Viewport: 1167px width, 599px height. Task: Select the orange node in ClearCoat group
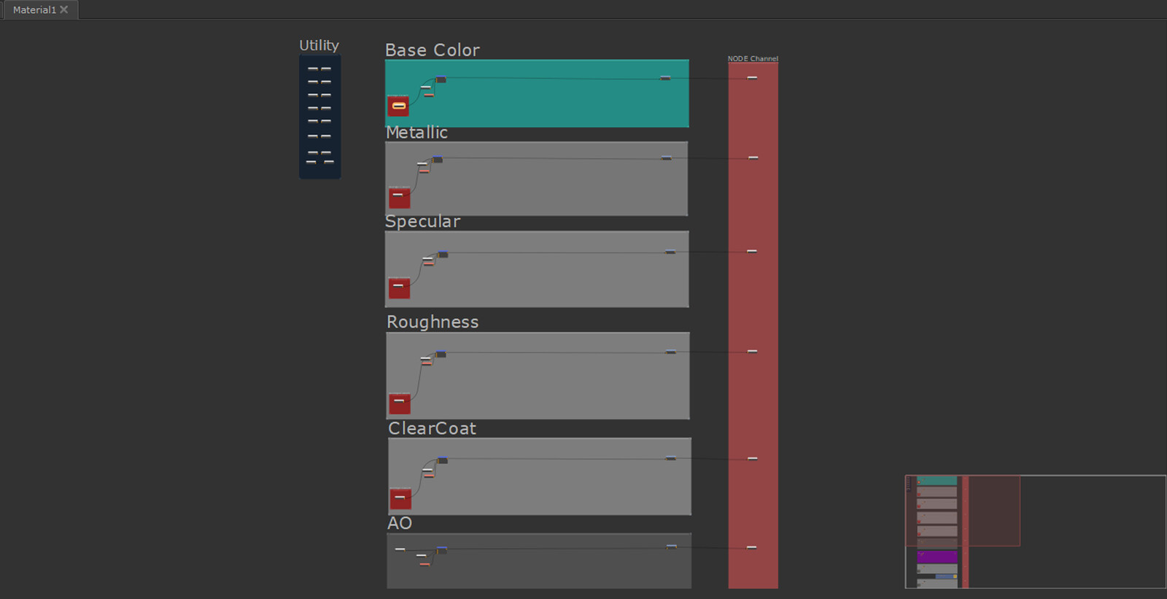point(429,476)
